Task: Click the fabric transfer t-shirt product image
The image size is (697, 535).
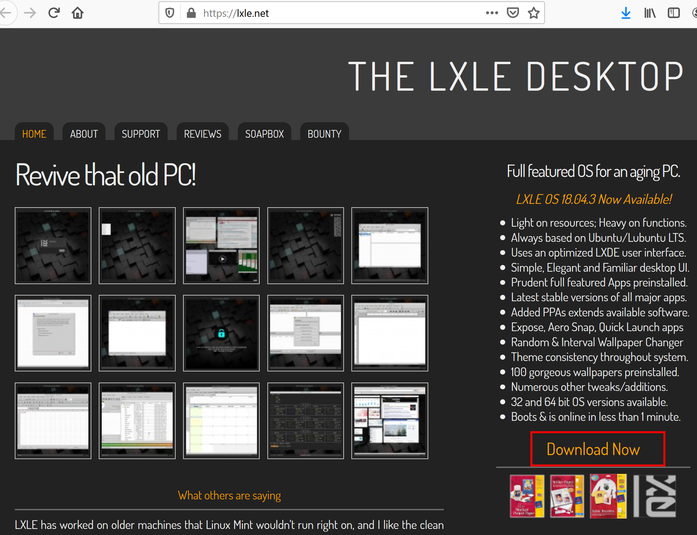Action: click(x=608, y=496)
